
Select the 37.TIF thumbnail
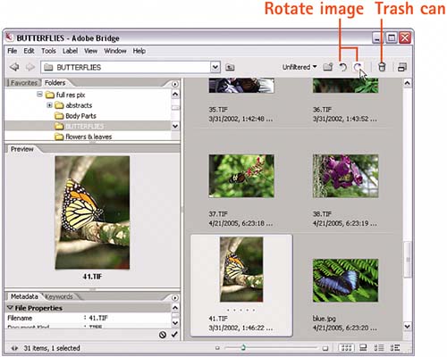coord(241,176)
